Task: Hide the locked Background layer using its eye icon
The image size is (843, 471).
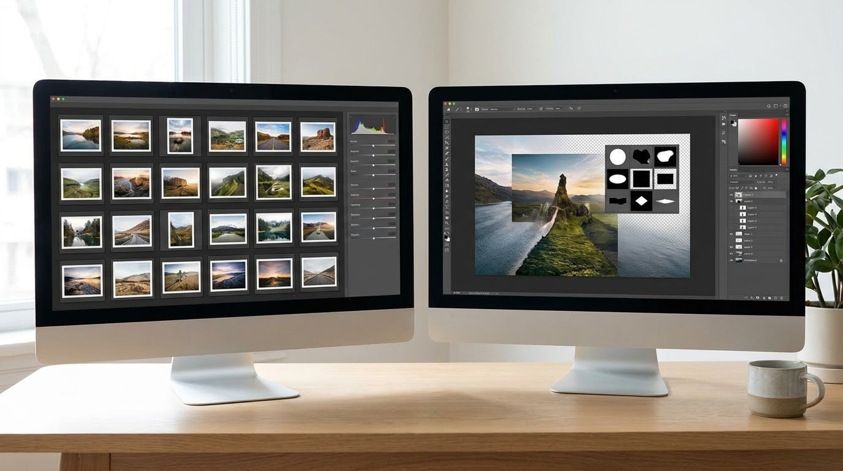Action: point(731,261)
